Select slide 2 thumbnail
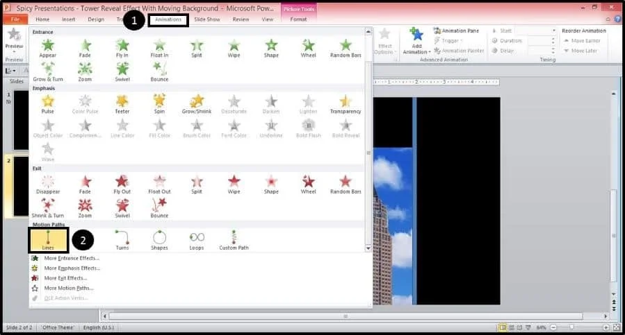 tap(20, 187)
